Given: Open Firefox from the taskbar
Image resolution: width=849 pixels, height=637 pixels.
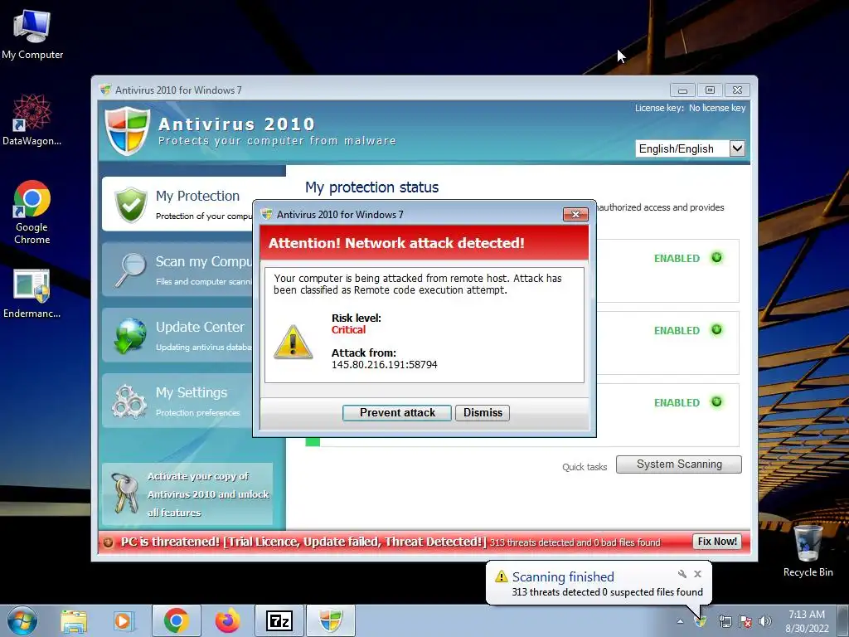Looking at the screenshot, I should click(x=227, y=621).
